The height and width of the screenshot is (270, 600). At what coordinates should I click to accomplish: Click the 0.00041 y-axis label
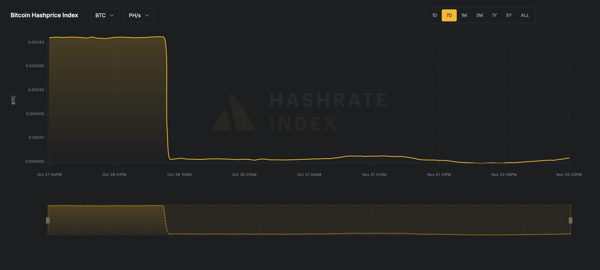pos(36,138)
